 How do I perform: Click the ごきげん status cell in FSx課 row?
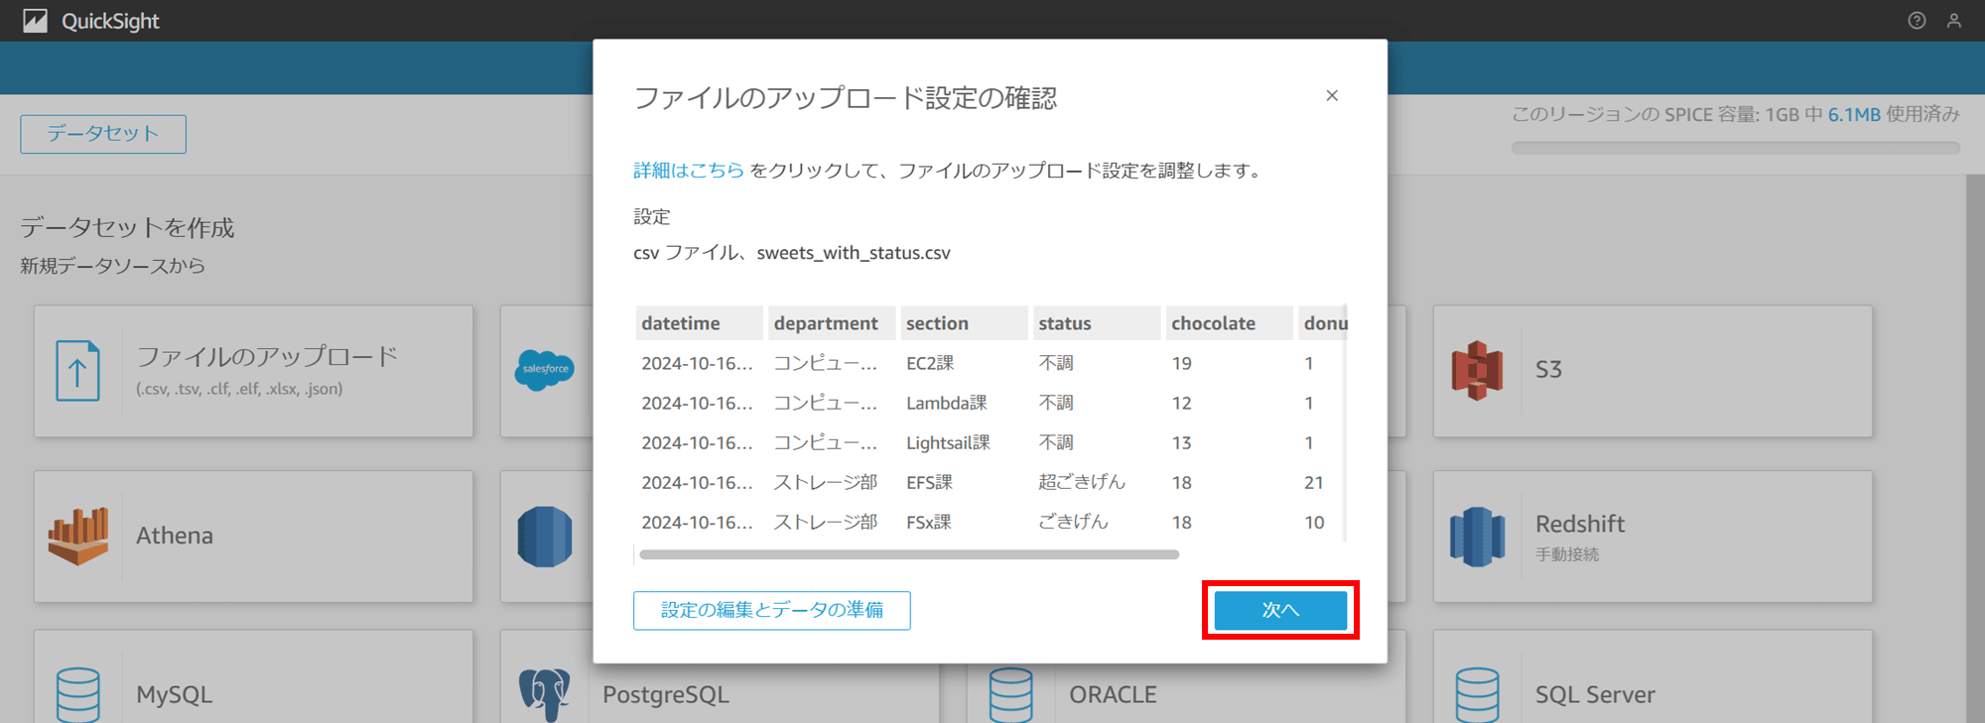click(1073, 522)
